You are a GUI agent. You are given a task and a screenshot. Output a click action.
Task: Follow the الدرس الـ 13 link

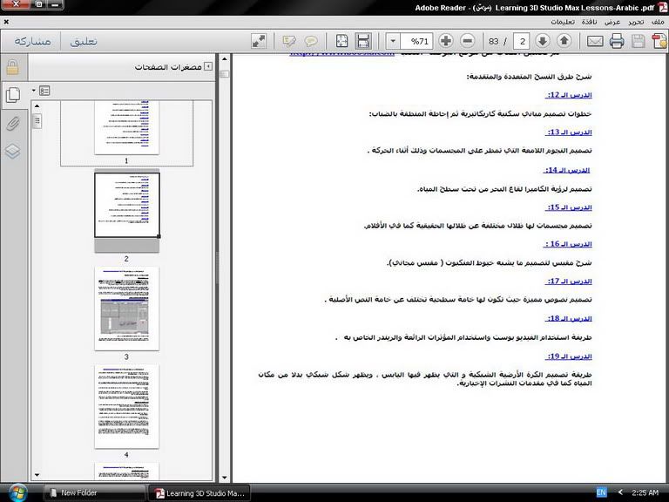[x=569, y=132]
